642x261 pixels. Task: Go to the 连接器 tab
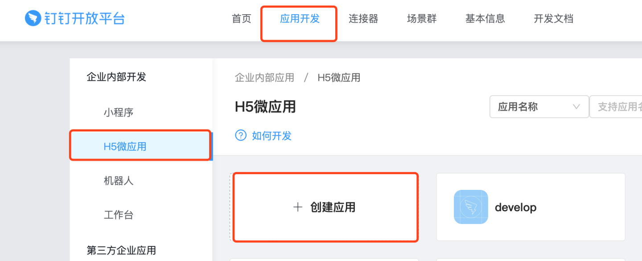[363, 19]
